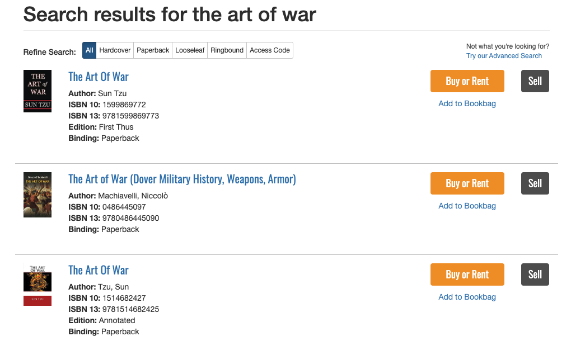Add Sun Tzu's Art Of War to Bookbag

tap(467, 103)
